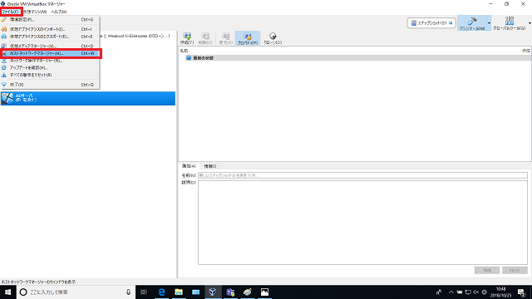Choose 仮想アプライアンスのエクスポート menu entry
This screenshot has width=532, height=299.
[x=50, y=37]
